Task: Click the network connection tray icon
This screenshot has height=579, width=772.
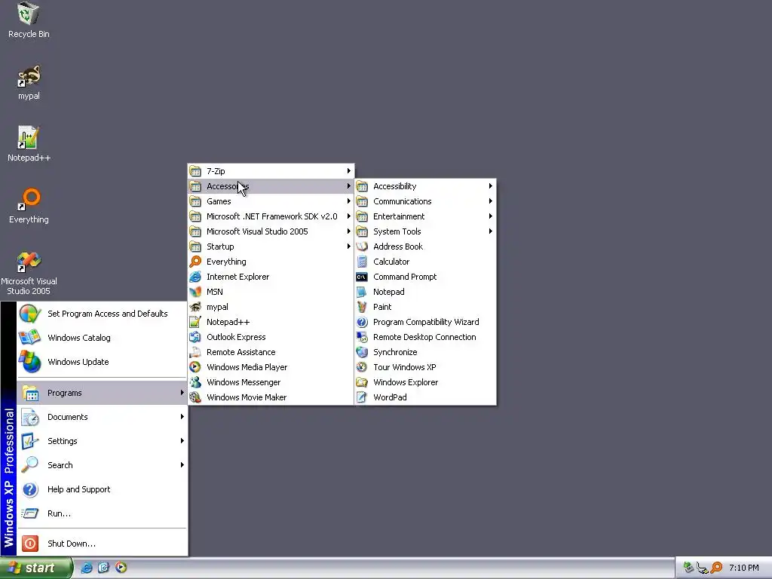Action: 703,568
